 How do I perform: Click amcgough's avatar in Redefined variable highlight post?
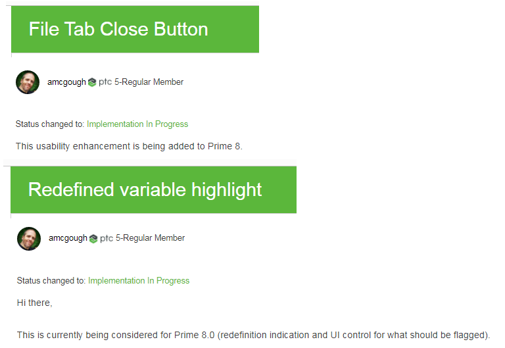pos(29,238)
